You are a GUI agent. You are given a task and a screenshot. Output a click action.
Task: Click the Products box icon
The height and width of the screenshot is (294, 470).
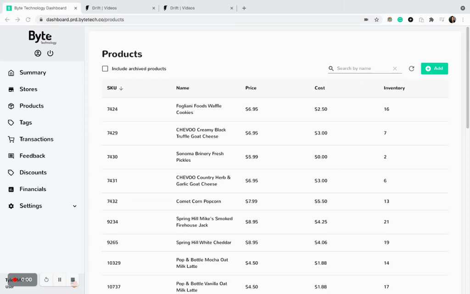click(x=11, y=106)
